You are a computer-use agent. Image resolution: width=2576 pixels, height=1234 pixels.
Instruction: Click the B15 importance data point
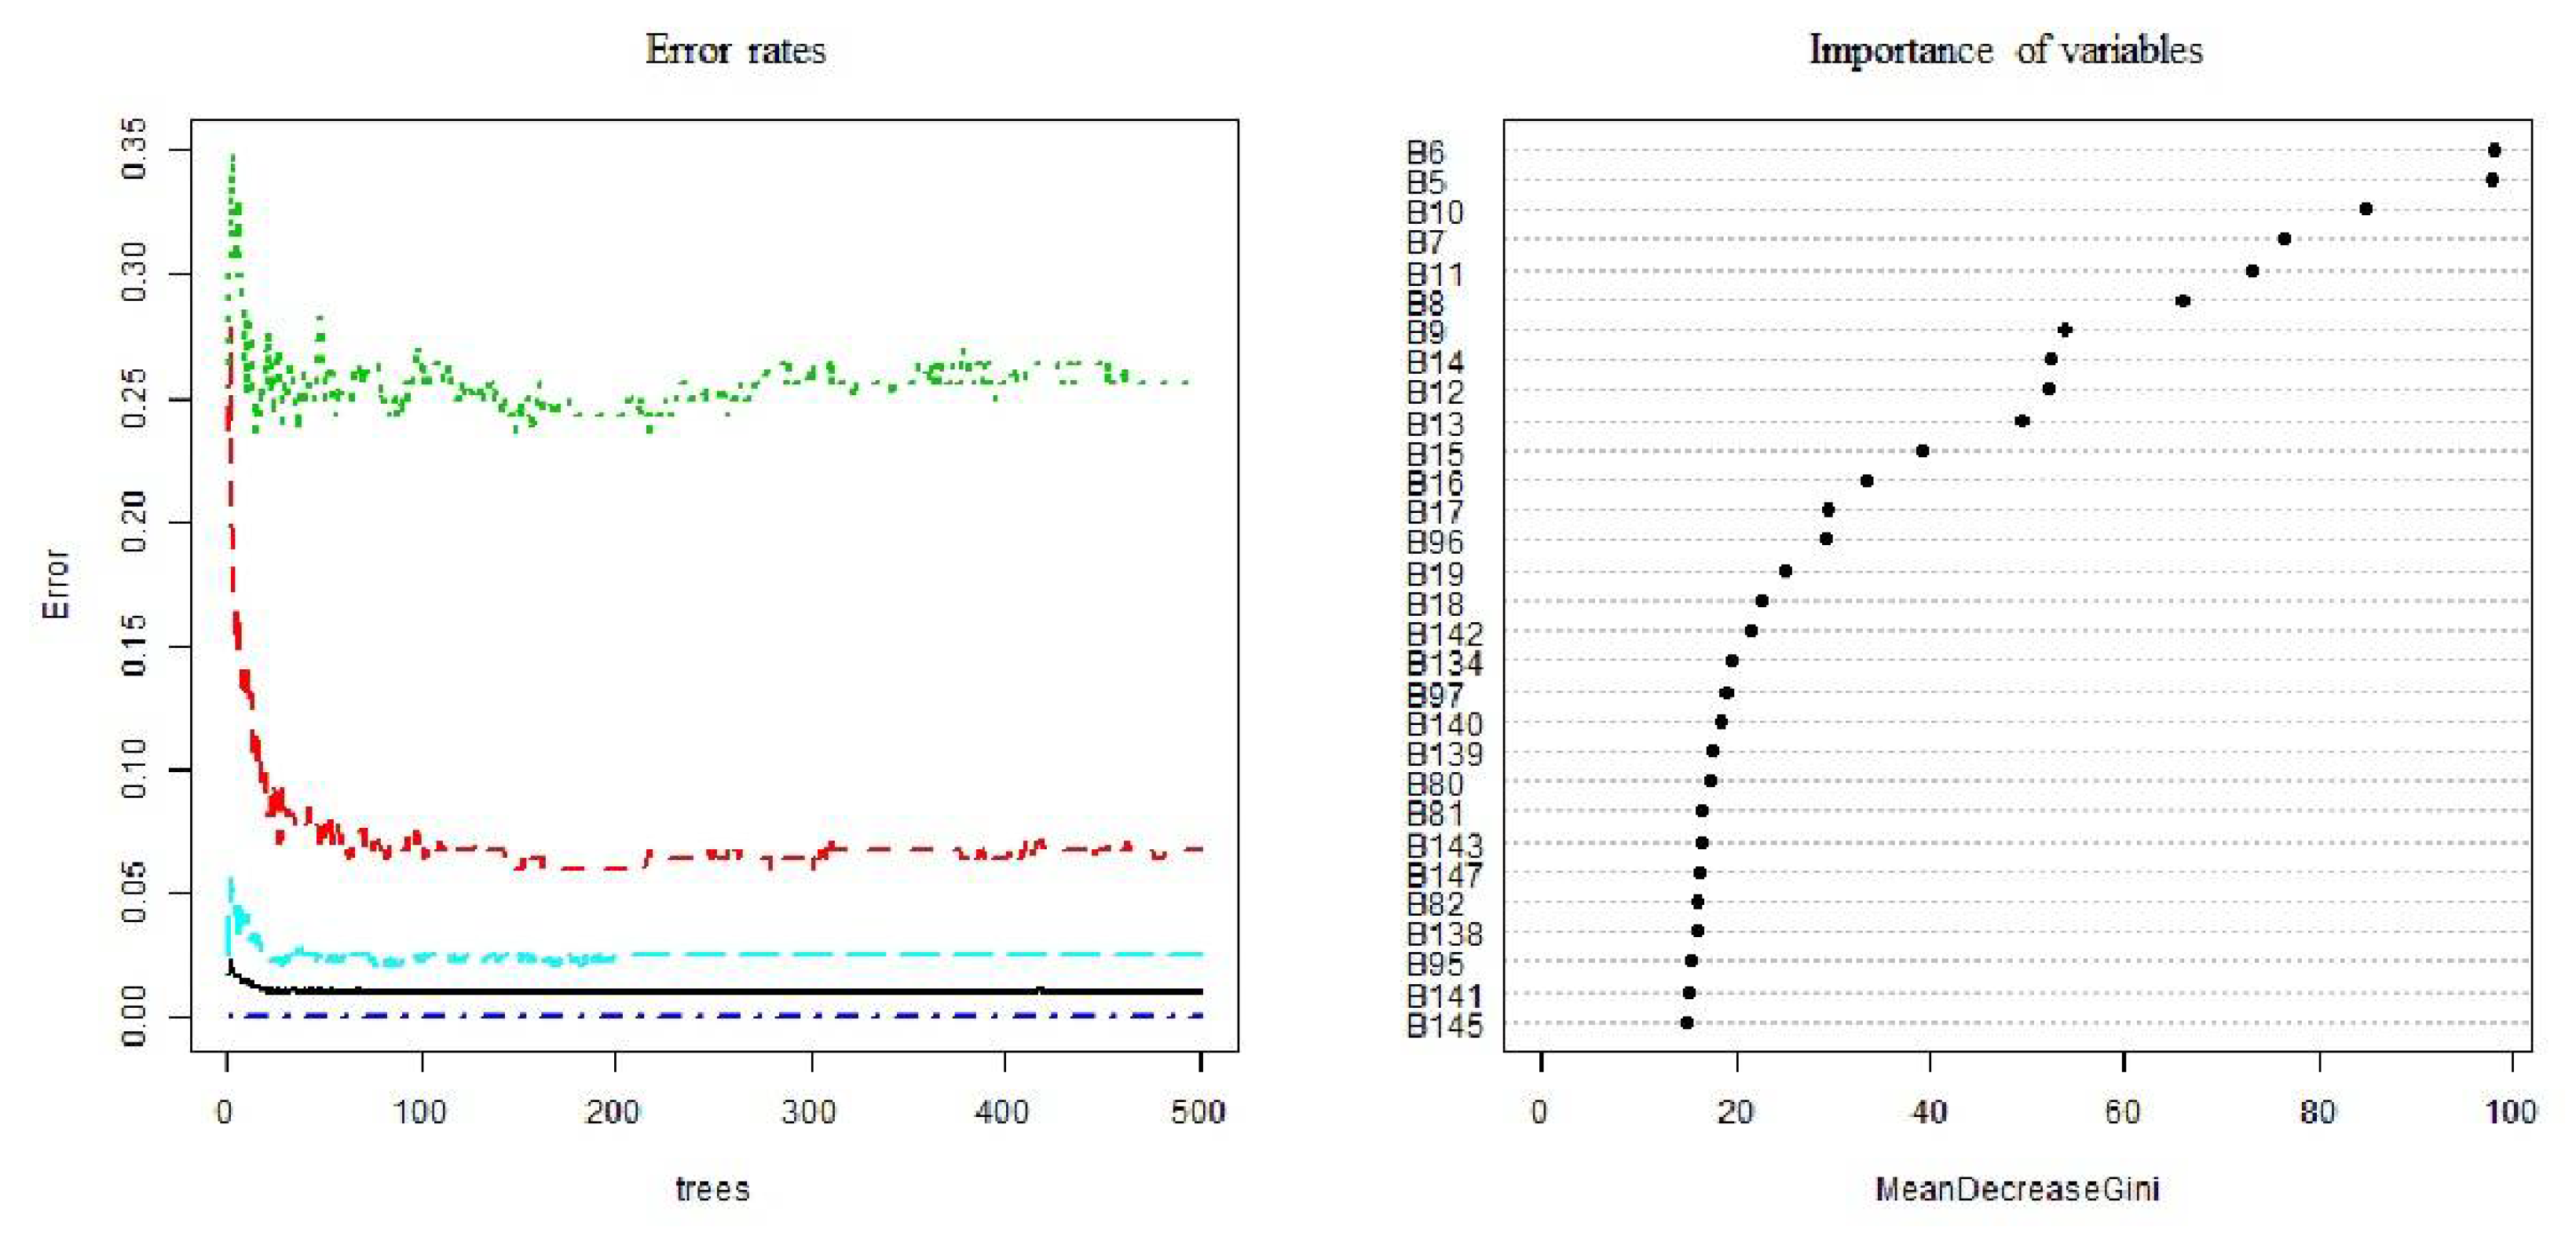[x=1922, y=451]
